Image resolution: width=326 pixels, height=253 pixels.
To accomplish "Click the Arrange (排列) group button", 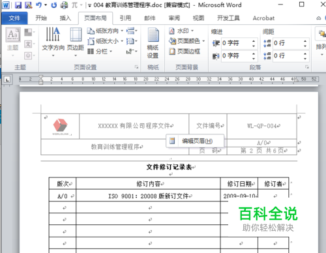I will point(321,41).
